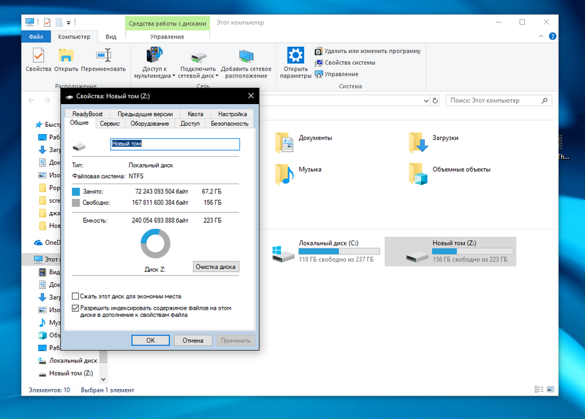Open the Music (Музыка) folder icon

tap(284, 174)
